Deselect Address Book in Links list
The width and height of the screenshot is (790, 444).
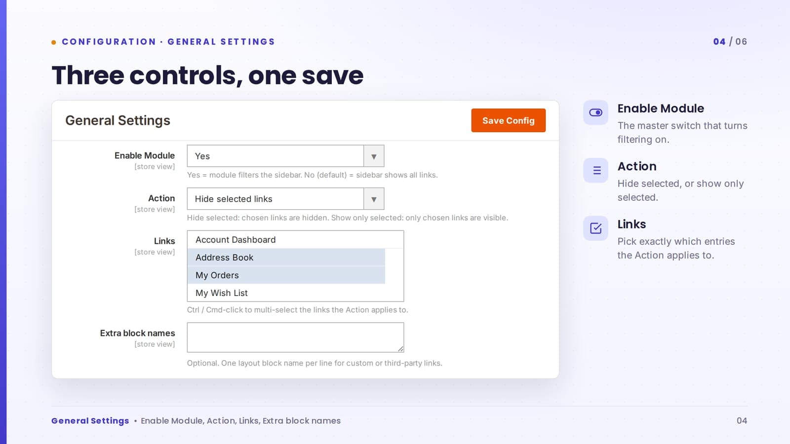point(286,258)
